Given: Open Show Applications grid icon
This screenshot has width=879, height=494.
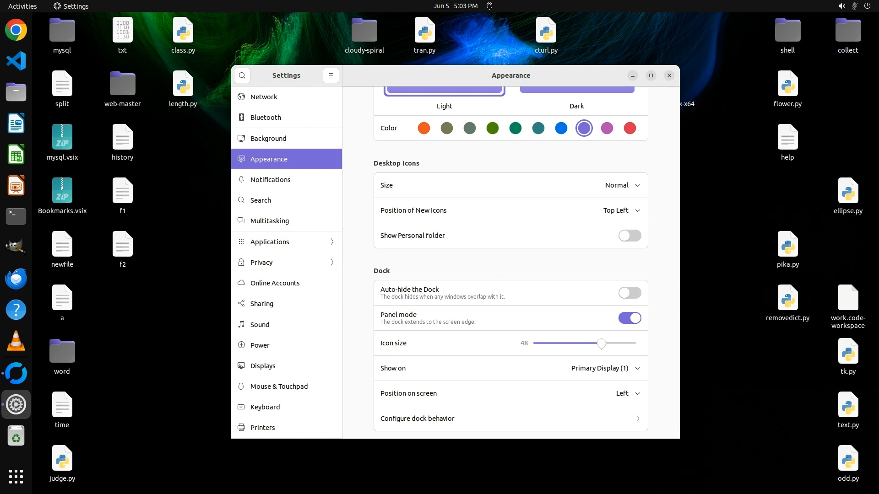Looking at the screenshot, I should 16,476.
